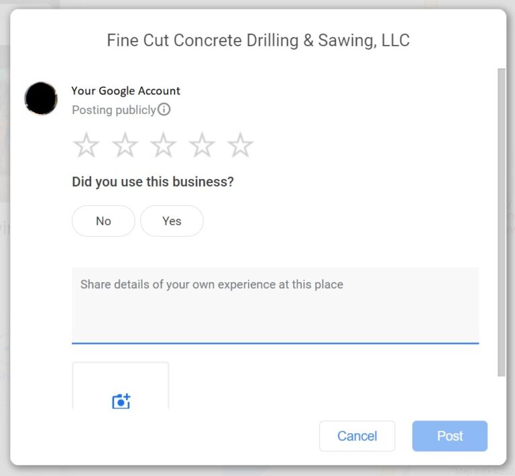Click the dialog's vertical scrollbar
This screenshot has height=476, width=515.
pyautogui.click(x=502, y=221)
